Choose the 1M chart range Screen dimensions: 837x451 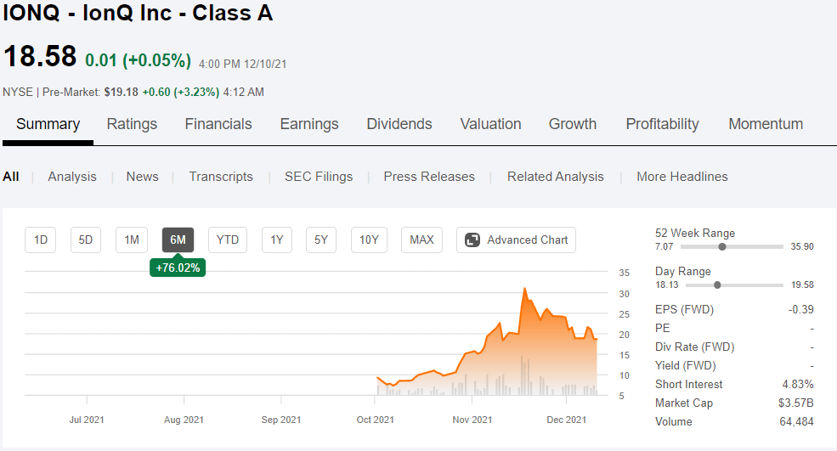pos(132,240)
